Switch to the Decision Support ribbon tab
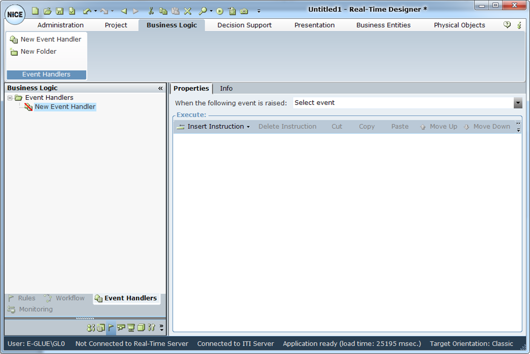 coord(244,25)
